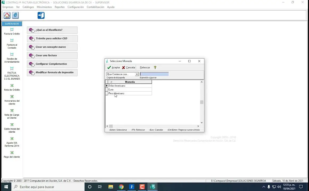Viewport: 309px width, 191px height.
Task: Click the currency list vertical scrollbar thumb
Action: click(202, 102)
